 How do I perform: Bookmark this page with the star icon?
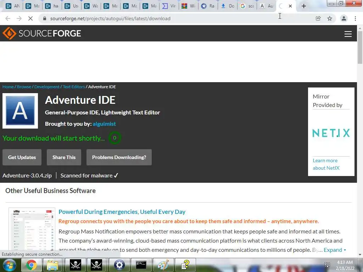point(330,18)
